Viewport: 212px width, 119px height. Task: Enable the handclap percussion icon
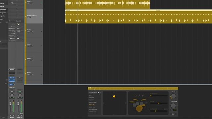pos(143,96)
